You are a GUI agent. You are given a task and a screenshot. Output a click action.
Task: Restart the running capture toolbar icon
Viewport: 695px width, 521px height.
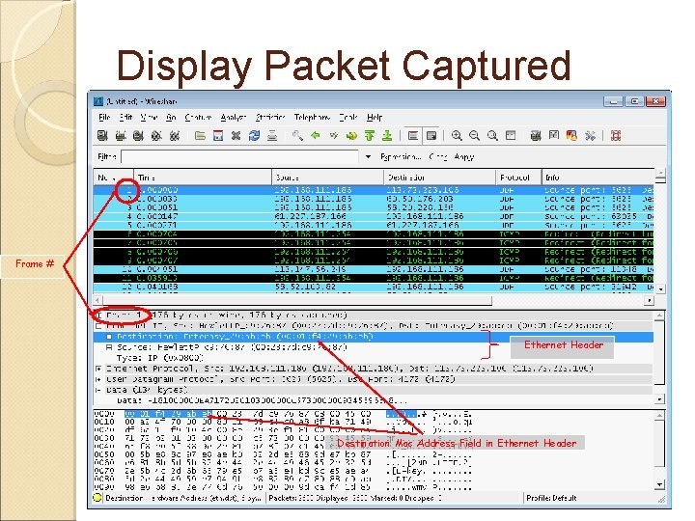(x=175, y=136)
